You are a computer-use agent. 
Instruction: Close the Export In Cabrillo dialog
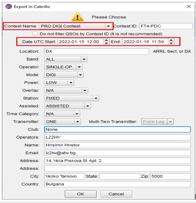[x=189, y=7]
